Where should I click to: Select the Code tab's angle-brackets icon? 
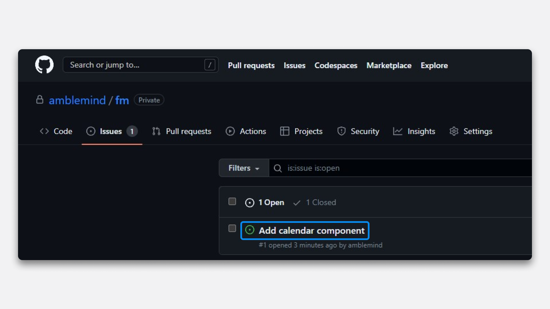coord(44,131)
